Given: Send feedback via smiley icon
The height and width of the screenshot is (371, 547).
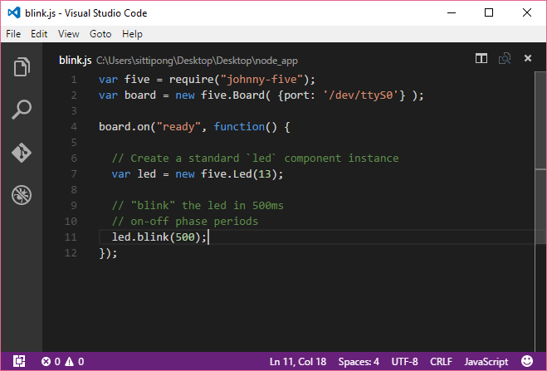Looking at the screenshot, I should (527, 361).
